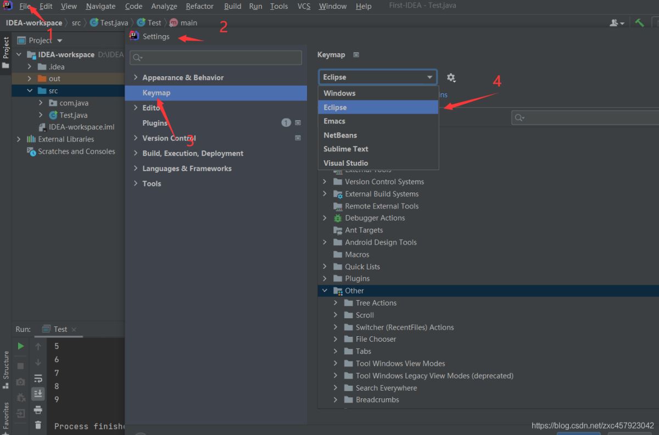Select Remote External Tools keymap group
The width and height of the screenshot is (659, 435).
[x=382, y=206]
